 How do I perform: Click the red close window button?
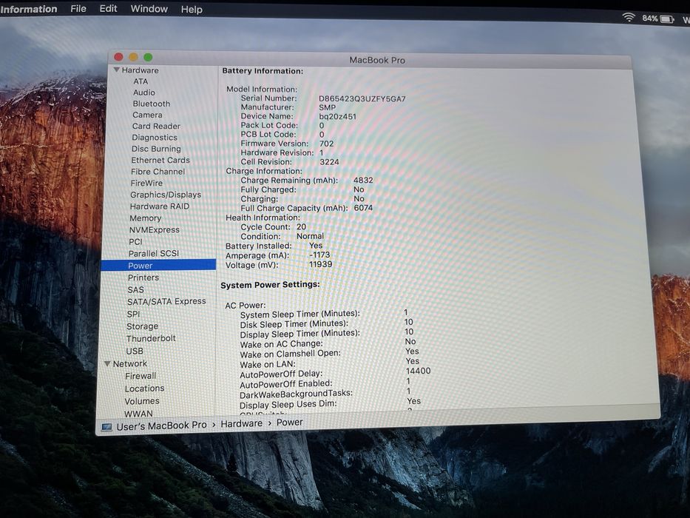[118, 57]
